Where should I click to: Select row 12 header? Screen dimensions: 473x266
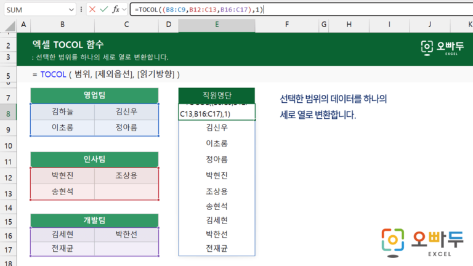(x=8, y=177)
